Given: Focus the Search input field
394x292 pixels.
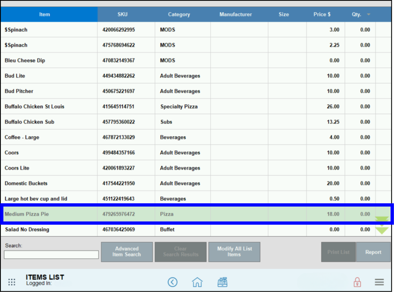Looking at the screenshot, I should click(x=51, y=255).
